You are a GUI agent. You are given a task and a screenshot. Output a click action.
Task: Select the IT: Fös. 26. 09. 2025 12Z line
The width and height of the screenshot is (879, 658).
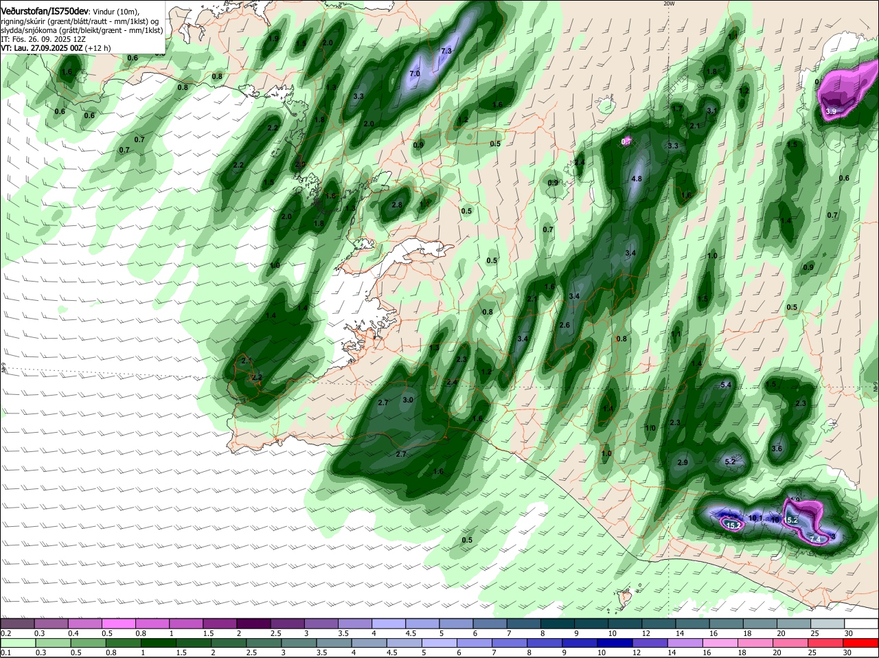pyautogui.click(x=43, y=39)
